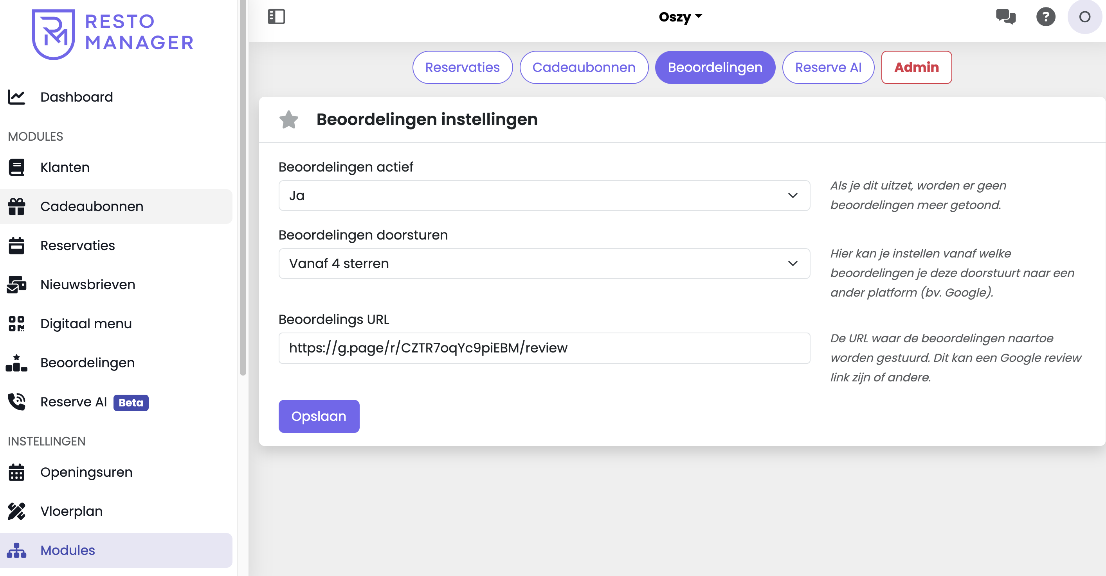Switch to the Cadeaubonnen tab

[x=584, y=67]
